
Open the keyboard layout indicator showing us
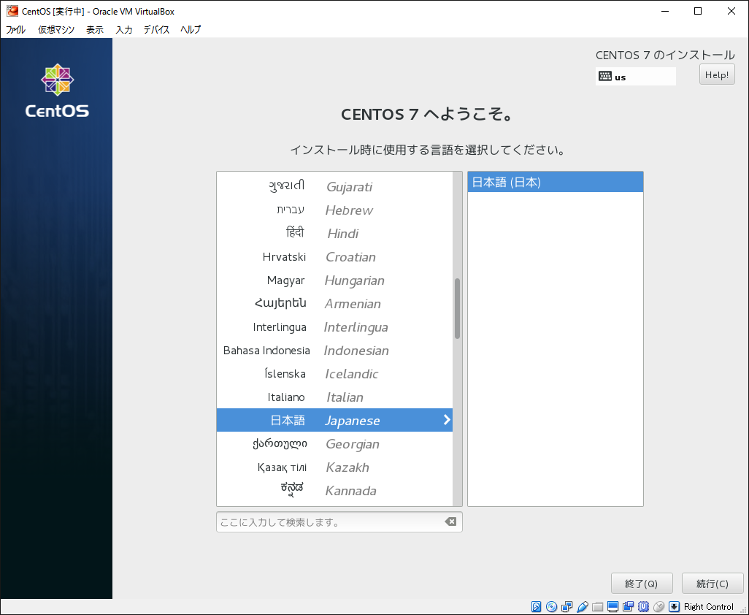pos(635,76)
